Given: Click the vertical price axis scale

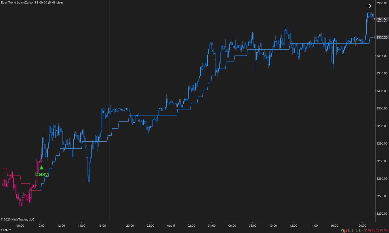Looking at the screenshot, I should click(x=382, y=115).
